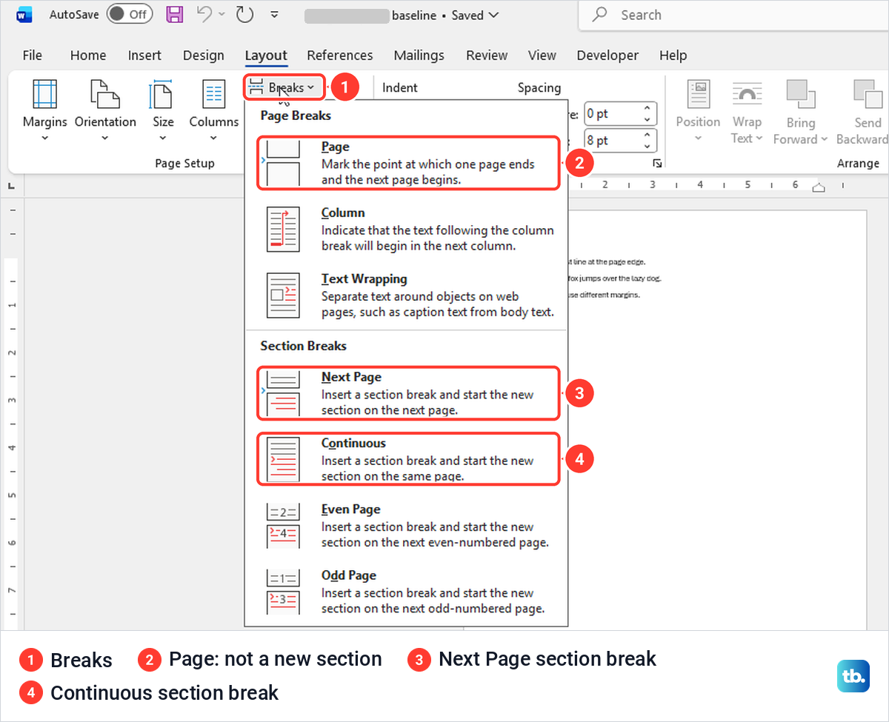Click the different margins text line
Screen dimensions: 889x722
604,295
